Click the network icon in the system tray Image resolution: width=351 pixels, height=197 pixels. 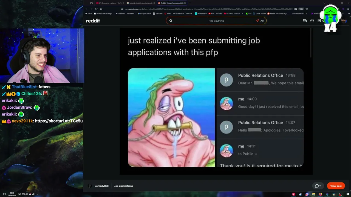(23, 194)
